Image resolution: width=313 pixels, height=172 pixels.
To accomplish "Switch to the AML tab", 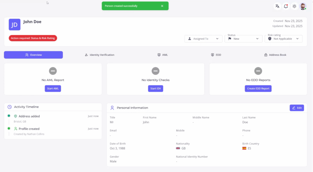I will pos(162,55).
